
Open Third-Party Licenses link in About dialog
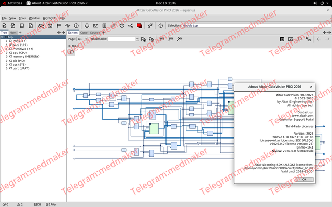click(x=299, y=126)
